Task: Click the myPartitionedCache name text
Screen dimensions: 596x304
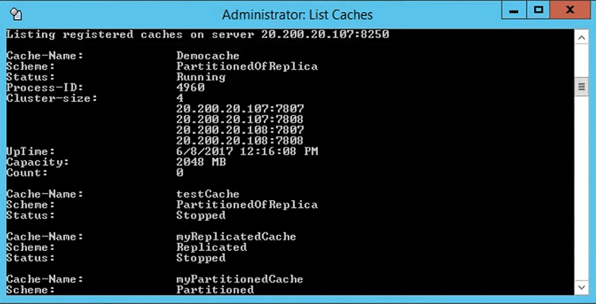Action: [x=240, y=279]
